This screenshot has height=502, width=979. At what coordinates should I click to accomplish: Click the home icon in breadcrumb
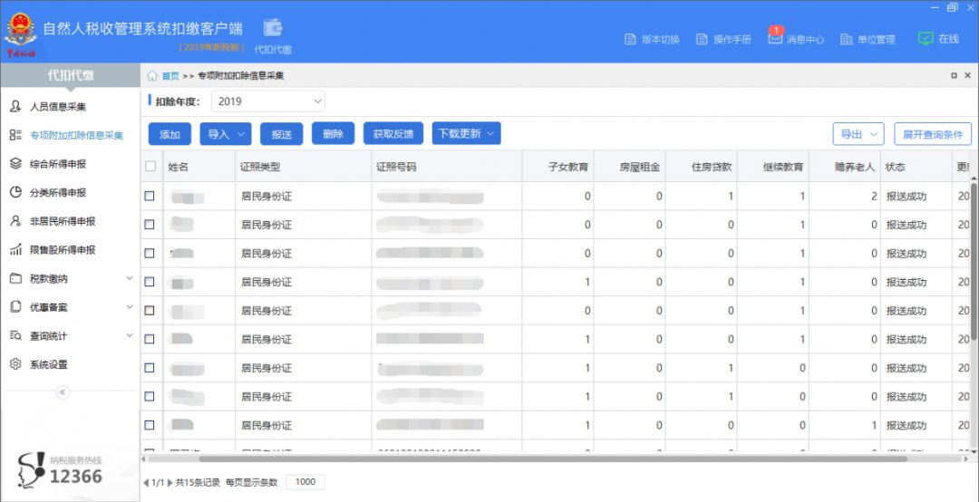point(151,75)
